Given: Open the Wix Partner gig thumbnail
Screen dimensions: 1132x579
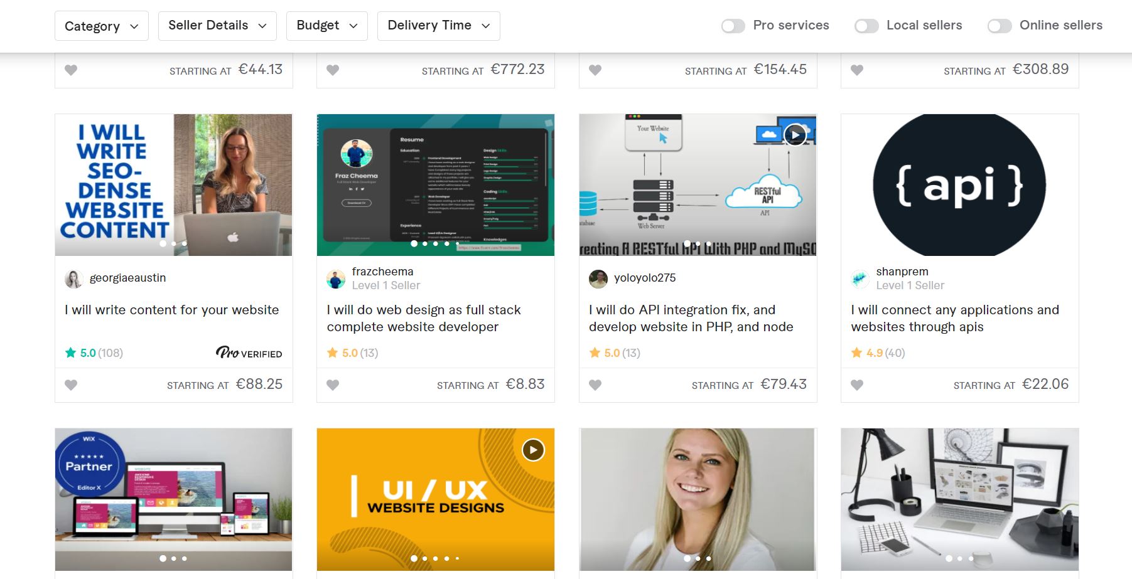Looking at the screenshot, I should (174, 499).
